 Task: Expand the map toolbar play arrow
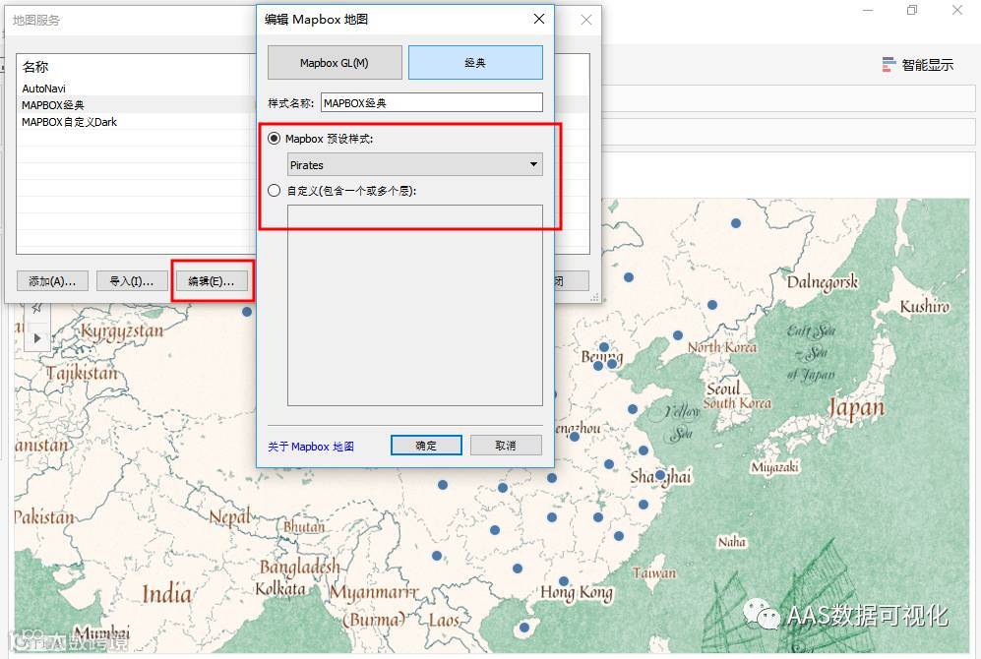coord(37,338)
